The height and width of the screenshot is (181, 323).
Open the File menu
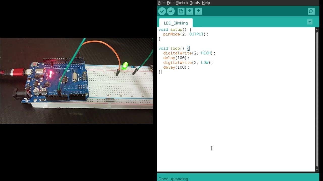coord(161,3)
